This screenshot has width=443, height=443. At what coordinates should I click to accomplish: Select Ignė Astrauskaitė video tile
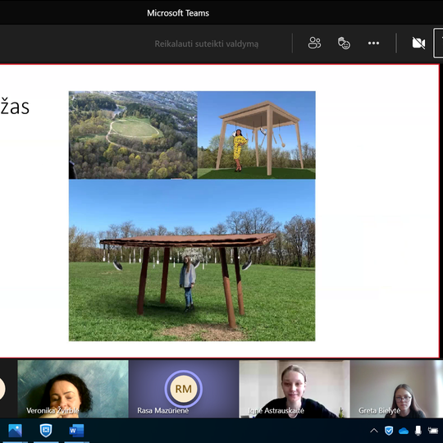(295, 389)
